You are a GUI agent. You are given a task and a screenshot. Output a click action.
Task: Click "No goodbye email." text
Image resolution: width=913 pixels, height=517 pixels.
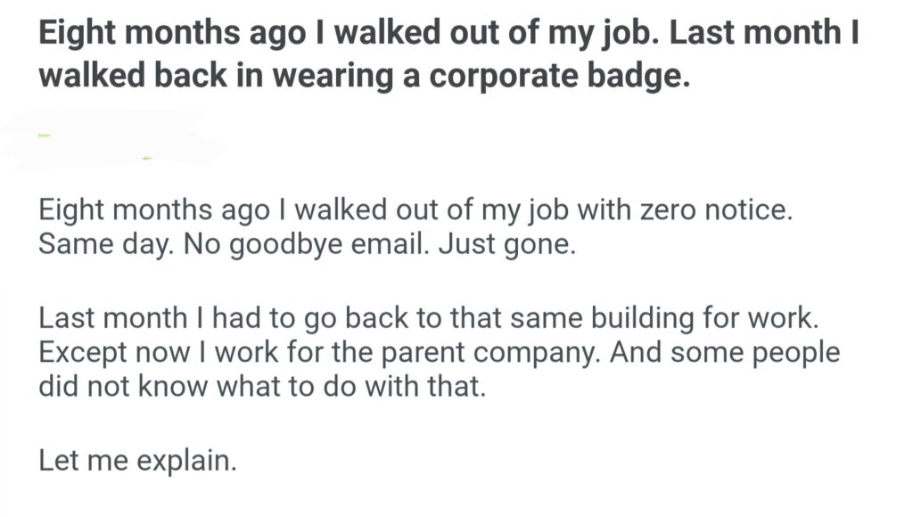point(292,244)
